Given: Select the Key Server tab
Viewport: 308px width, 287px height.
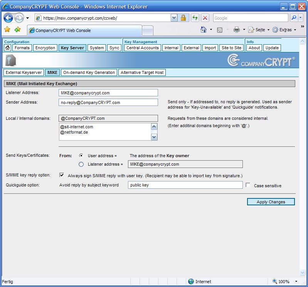Looking at the screenshot, I should click(72, 48).
